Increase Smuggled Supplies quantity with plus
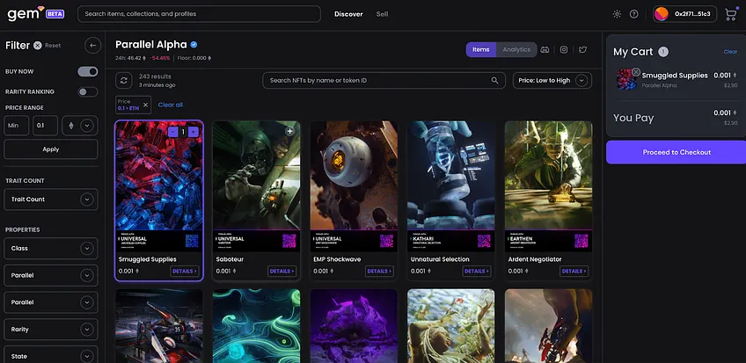The image size is (746, 363). [194, 132]
